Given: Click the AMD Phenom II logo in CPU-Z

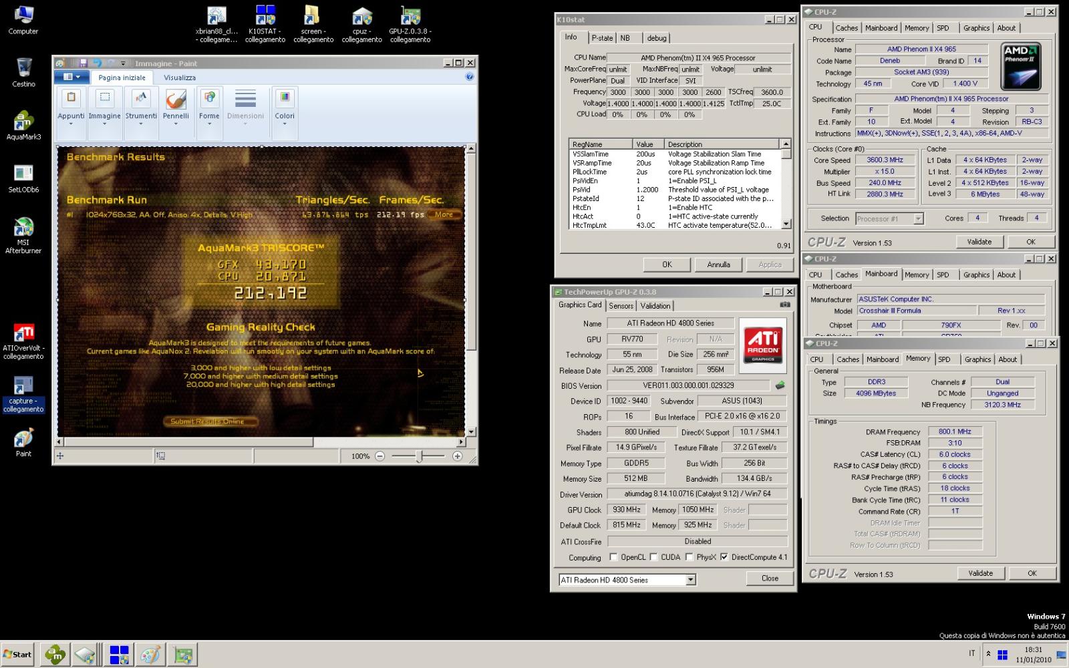Looking at the screenshot, I should click(1020, 67).
